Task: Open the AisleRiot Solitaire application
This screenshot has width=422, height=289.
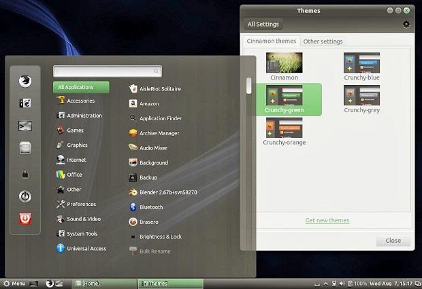Action: [155, 88]
